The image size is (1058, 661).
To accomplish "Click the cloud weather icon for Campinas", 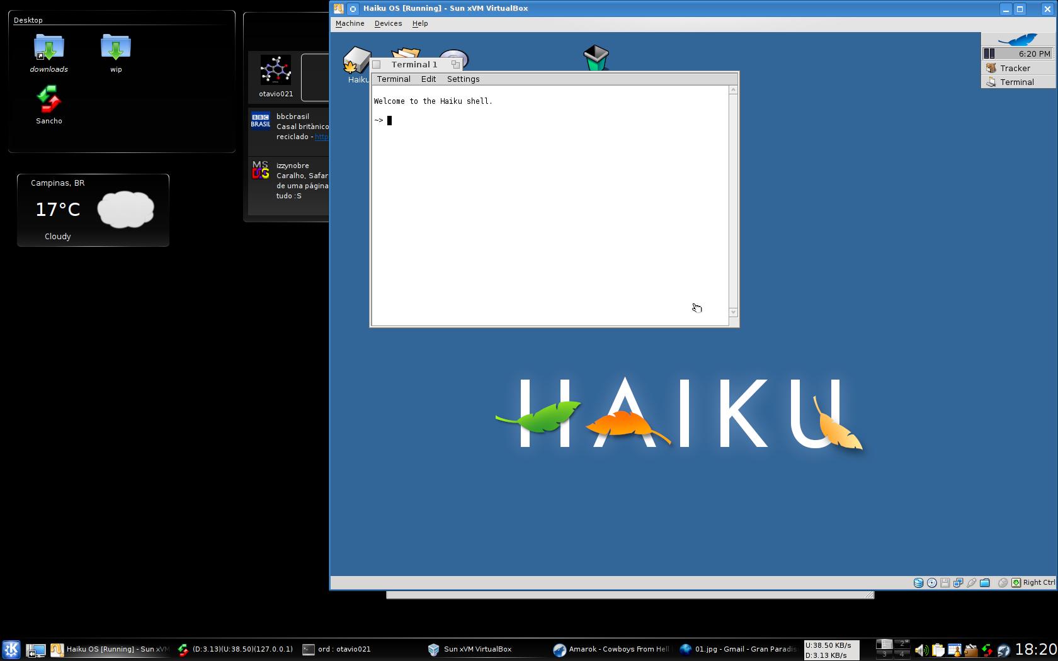I will tap(125, 209).
